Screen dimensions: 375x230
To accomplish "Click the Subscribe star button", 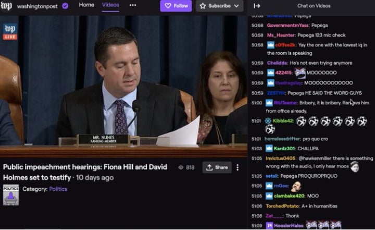I will tap(216, 6).
